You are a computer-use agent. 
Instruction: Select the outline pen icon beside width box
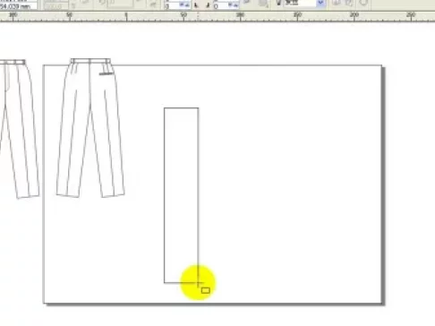click(278, 3)
